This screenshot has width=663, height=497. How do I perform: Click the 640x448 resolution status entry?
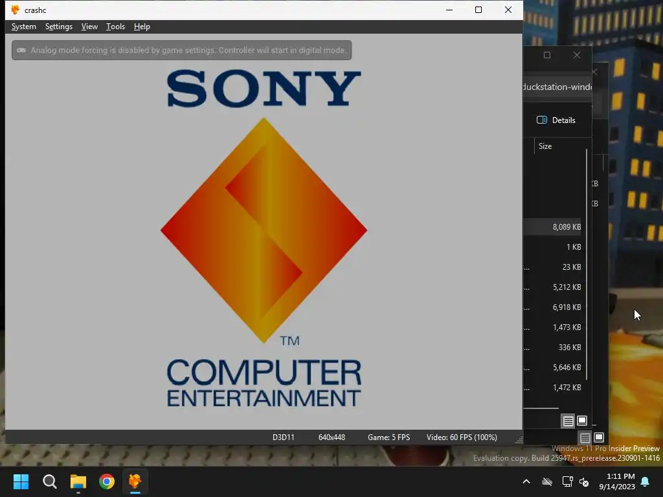(331, 437)
